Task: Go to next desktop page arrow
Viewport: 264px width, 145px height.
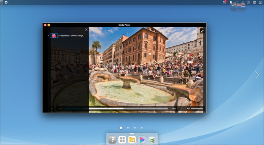Action: [257, 75]
